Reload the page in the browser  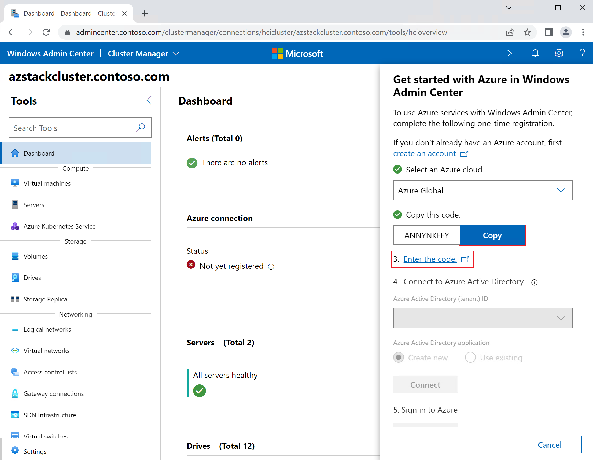pyautogui.click(x=46, y=32)
